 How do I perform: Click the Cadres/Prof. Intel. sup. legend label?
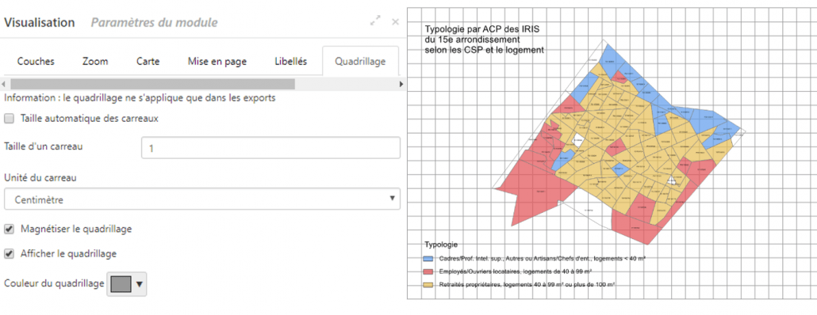(x=543, y=258)
